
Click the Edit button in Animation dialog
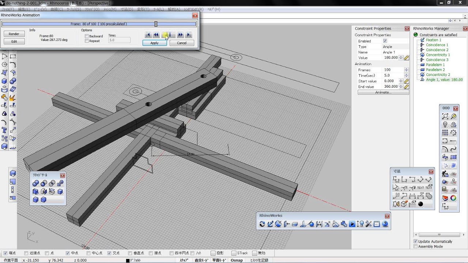[14, 42]
